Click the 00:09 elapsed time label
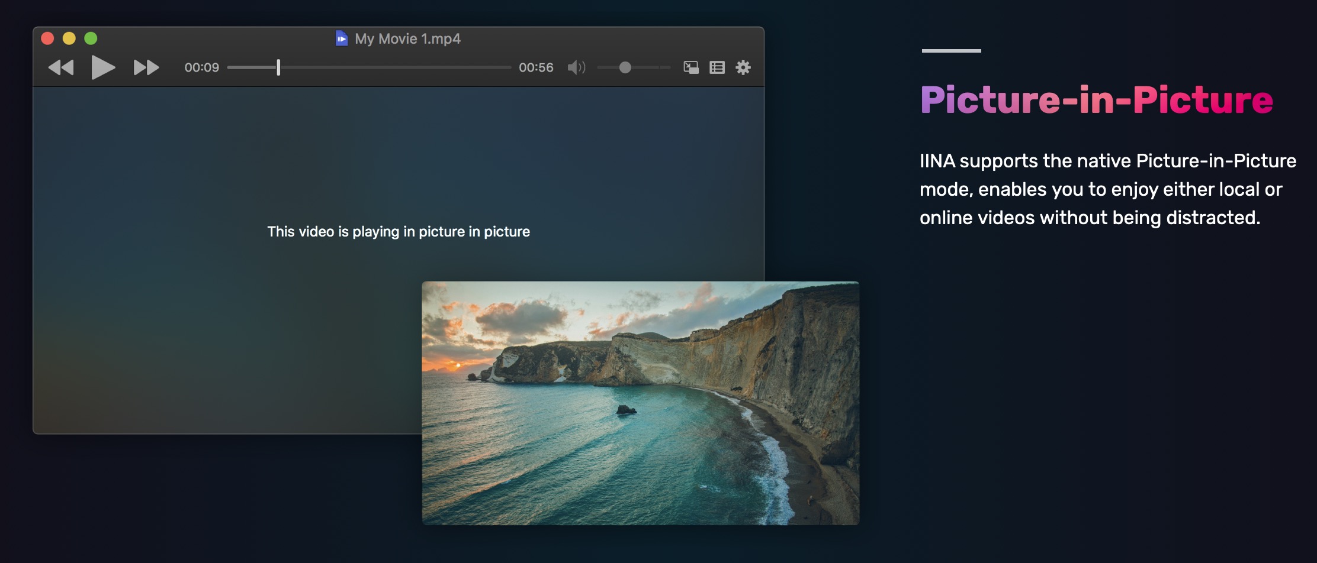 202,67
